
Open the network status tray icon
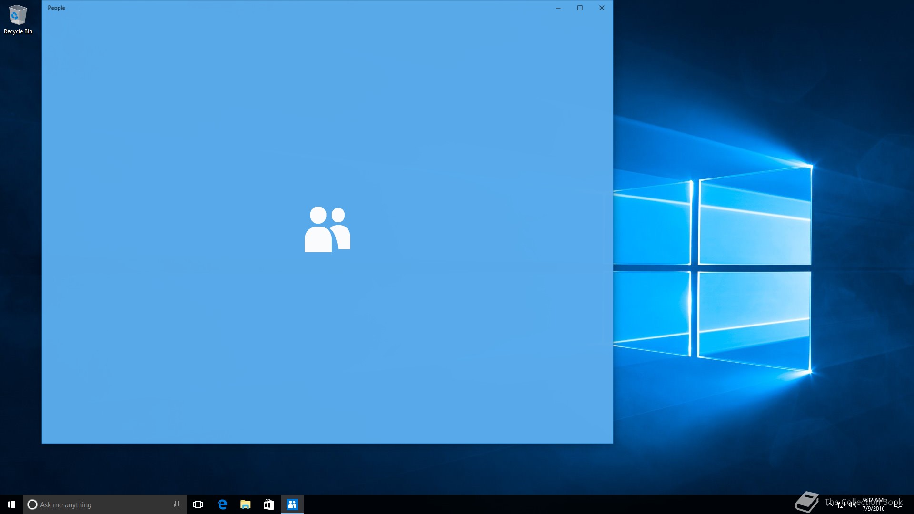point(841,504)
